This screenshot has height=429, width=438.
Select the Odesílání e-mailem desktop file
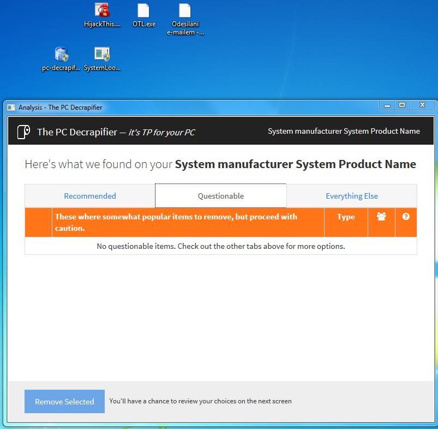click(x=185, y=20)
